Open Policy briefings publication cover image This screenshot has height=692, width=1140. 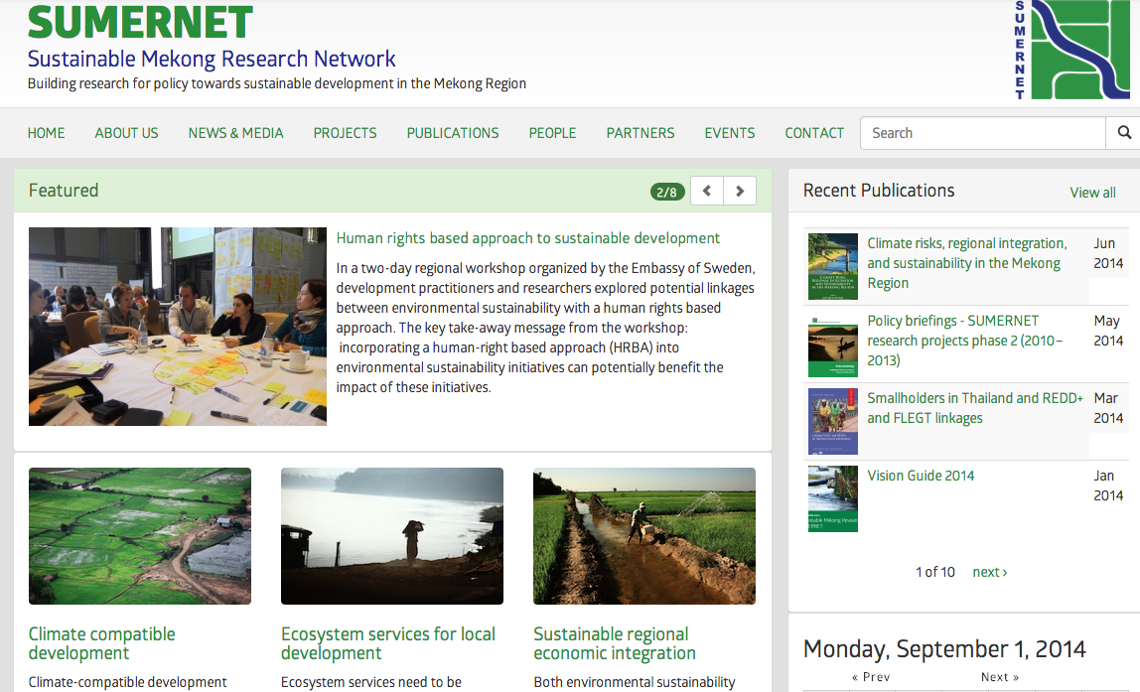pos(832,345)
